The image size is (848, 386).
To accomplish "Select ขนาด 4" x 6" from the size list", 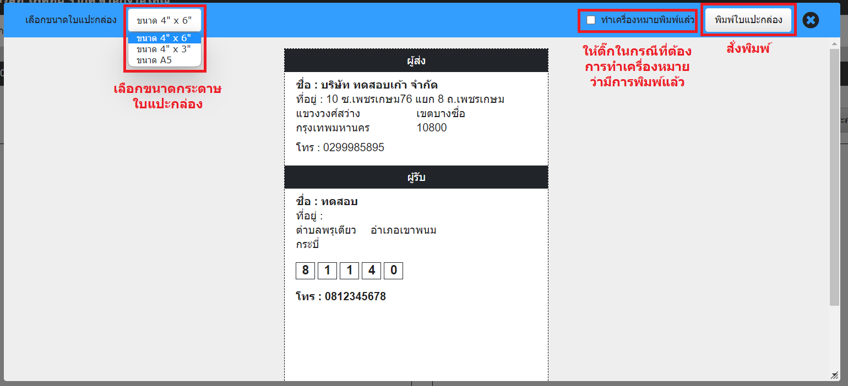I will tap(164, 38).
